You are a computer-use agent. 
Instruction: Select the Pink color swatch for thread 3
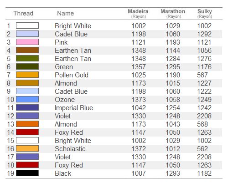point(27,42)
